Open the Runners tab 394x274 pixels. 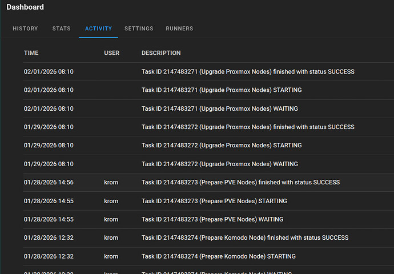click(179, 29)
